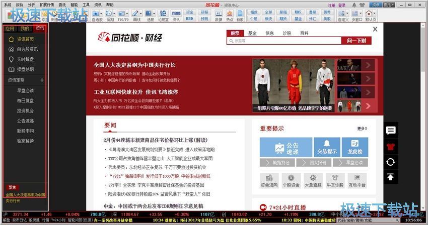Image resolution: width=428 pixels, height=225 pixels.
Task: Click the notification bell icon in title bar
Action: 354,5
